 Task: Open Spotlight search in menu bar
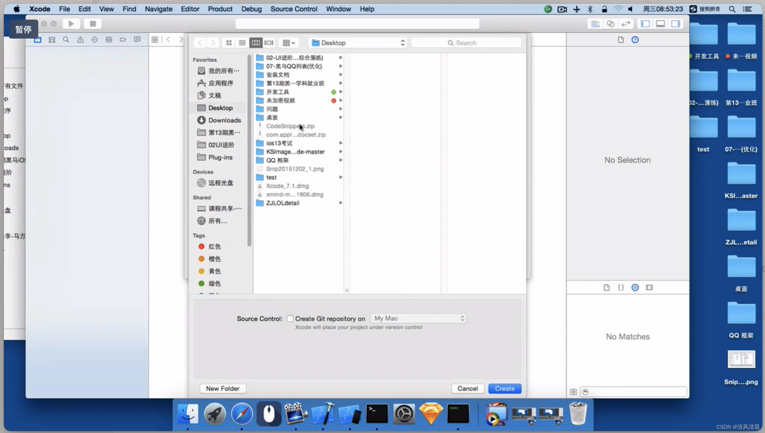pyautogui.click(x=732, y=9)
